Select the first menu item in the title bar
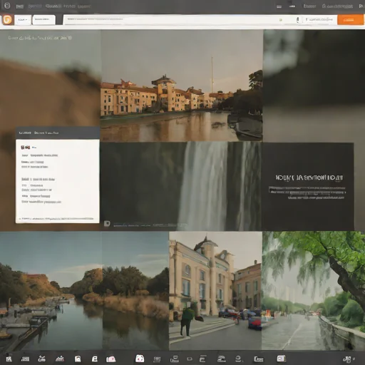Screen dimensions: 365x365 coord(20,6)
